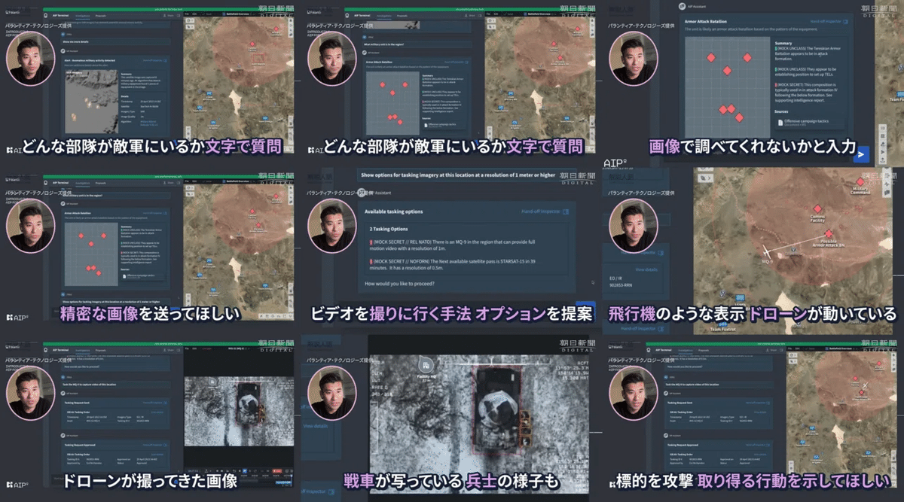Open View details in the 戦車が写っている frame
904x502 pixels.
(x=316, y=425)
